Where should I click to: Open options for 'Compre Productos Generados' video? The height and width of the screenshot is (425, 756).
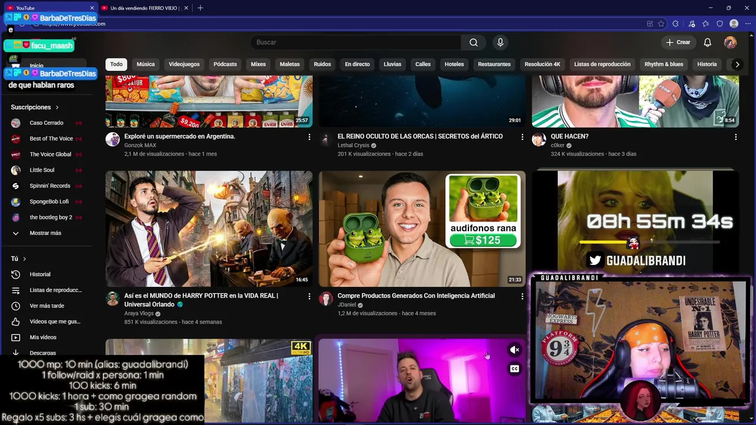[522, 296]
